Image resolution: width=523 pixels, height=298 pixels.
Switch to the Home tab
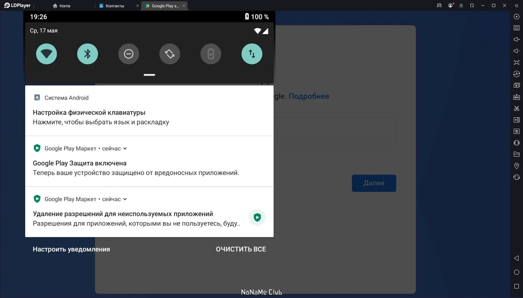pyautogui.click(x=61, y=6)
